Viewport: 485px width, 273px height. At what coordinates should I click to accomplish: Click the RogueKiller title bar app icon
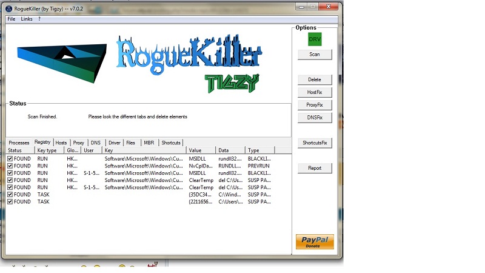pos(8,8)
